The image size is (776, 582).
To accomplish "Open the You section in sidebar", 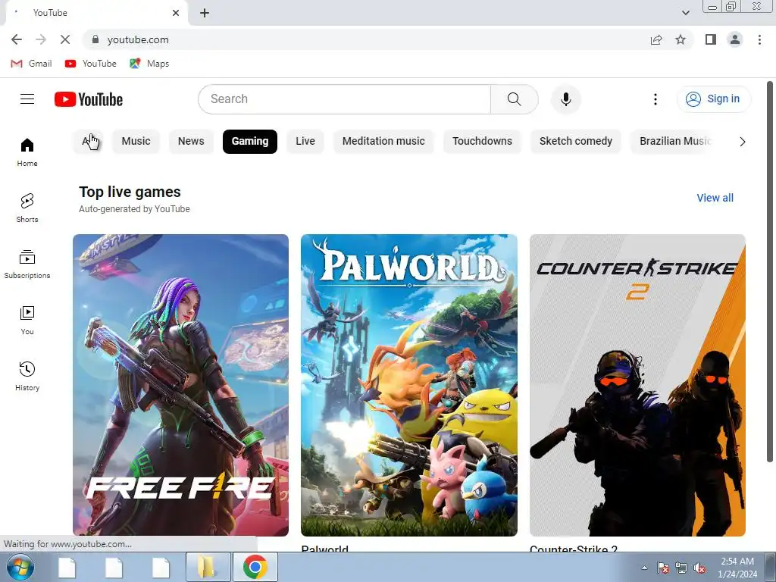I will click(x=27, y=321).
